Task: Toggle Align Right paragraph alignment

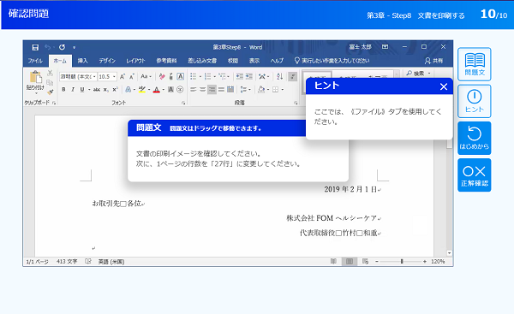Action: tap(212, 89)
